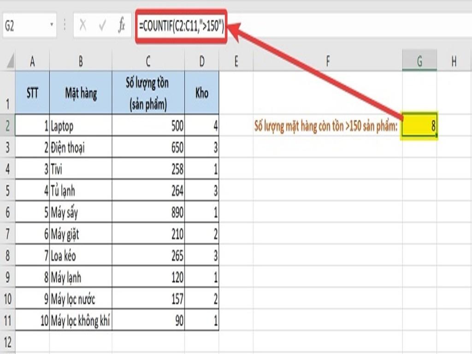
Task: Select column A header
Action: tap(32, 61)
